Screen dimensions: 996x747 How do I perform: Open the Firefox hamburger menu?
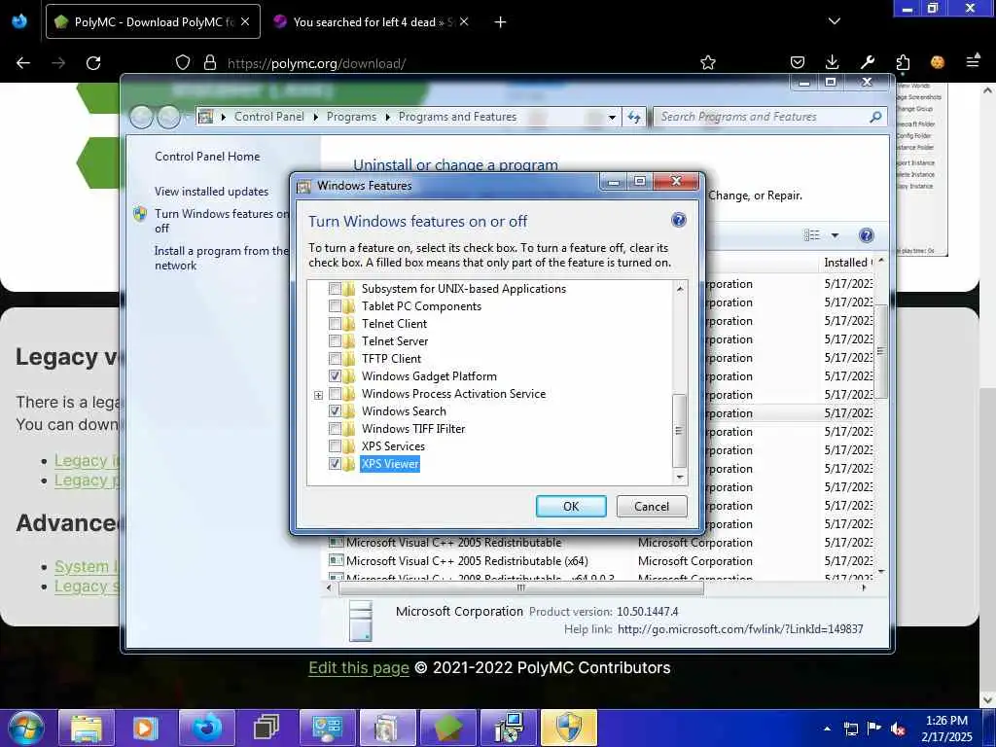(x=973, y=61)
